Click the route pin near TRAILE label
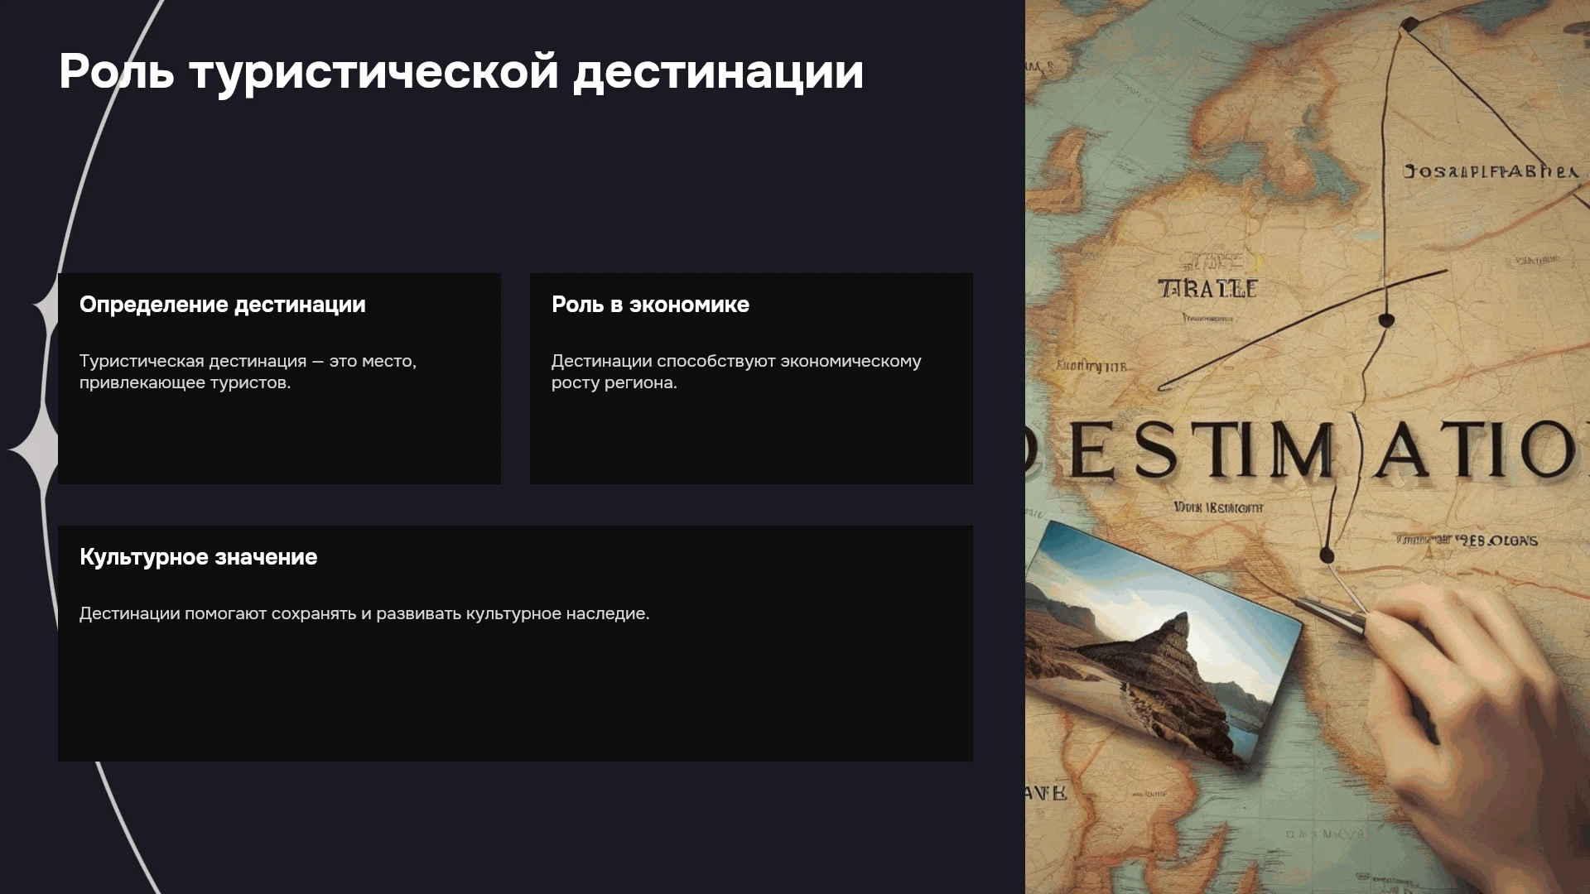This screenshot has width=1590, height=894. [x=1386, y=320]
